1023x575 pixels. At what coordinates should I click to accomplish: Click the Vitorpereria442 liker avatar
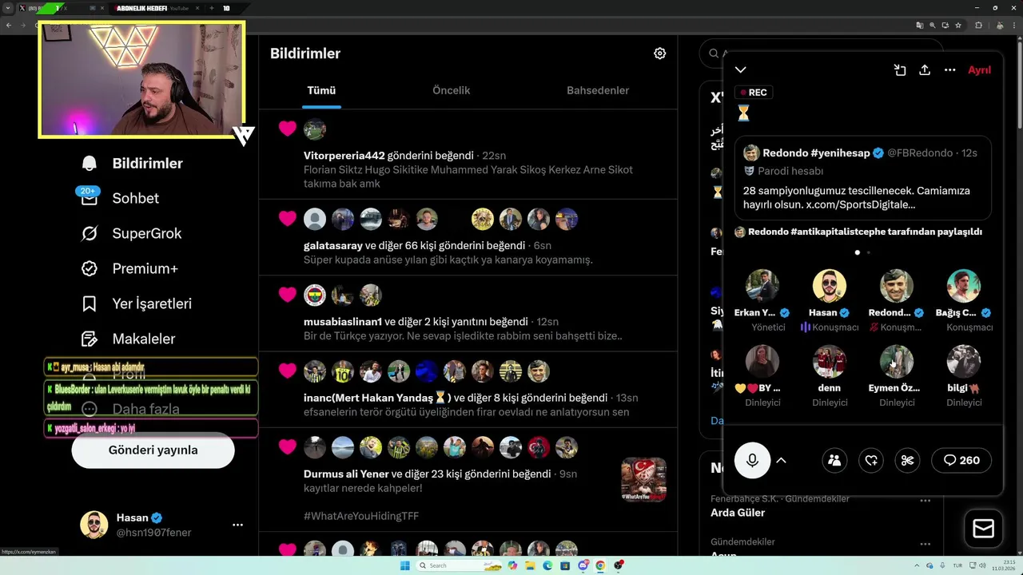coord(315,129)
